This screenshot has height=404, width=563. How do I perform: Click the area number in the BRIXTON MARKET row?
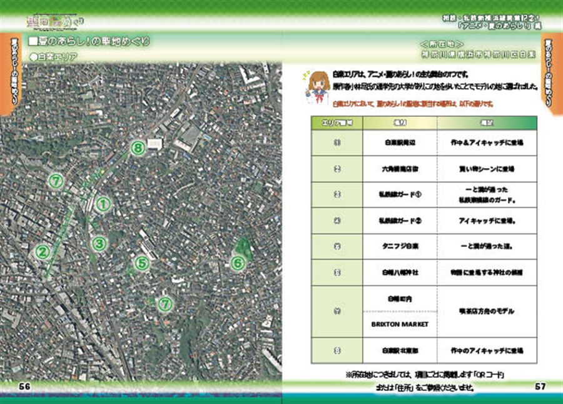tap(337, 311)
